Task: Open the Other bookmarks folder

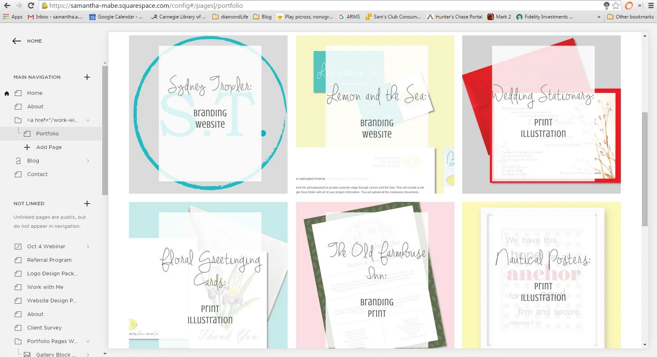Action: pyautogui.click(x=631, y=17)
